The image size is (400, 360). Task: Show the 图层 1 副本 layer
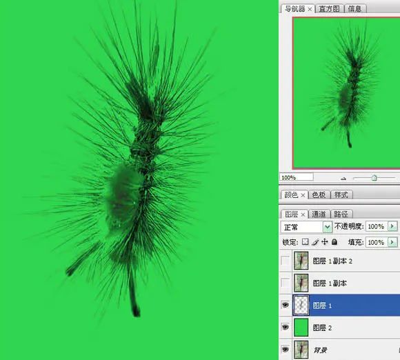(286, 283)
